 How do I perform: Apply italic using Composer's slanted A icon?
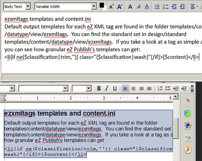[x=139, y=6]
